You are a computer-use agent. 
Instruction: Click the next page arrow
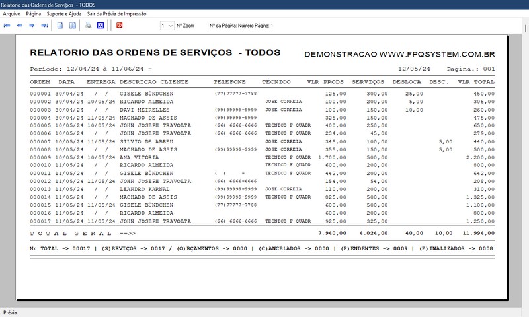(x=32, y=26)
